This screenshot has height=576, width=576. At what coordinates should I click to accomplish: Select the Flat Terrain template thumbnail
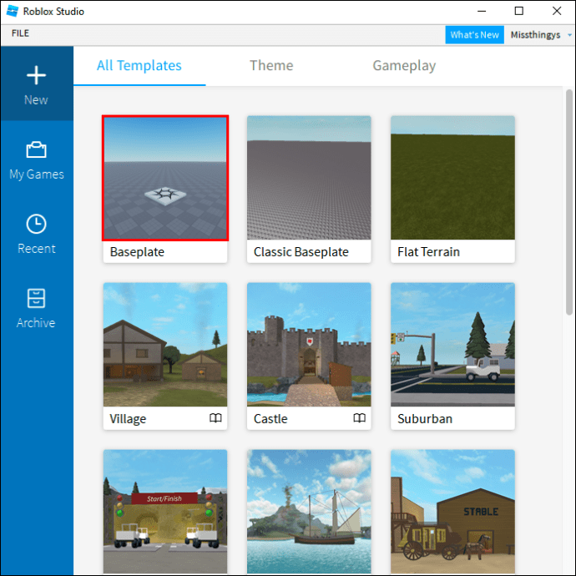pos(452,178)
